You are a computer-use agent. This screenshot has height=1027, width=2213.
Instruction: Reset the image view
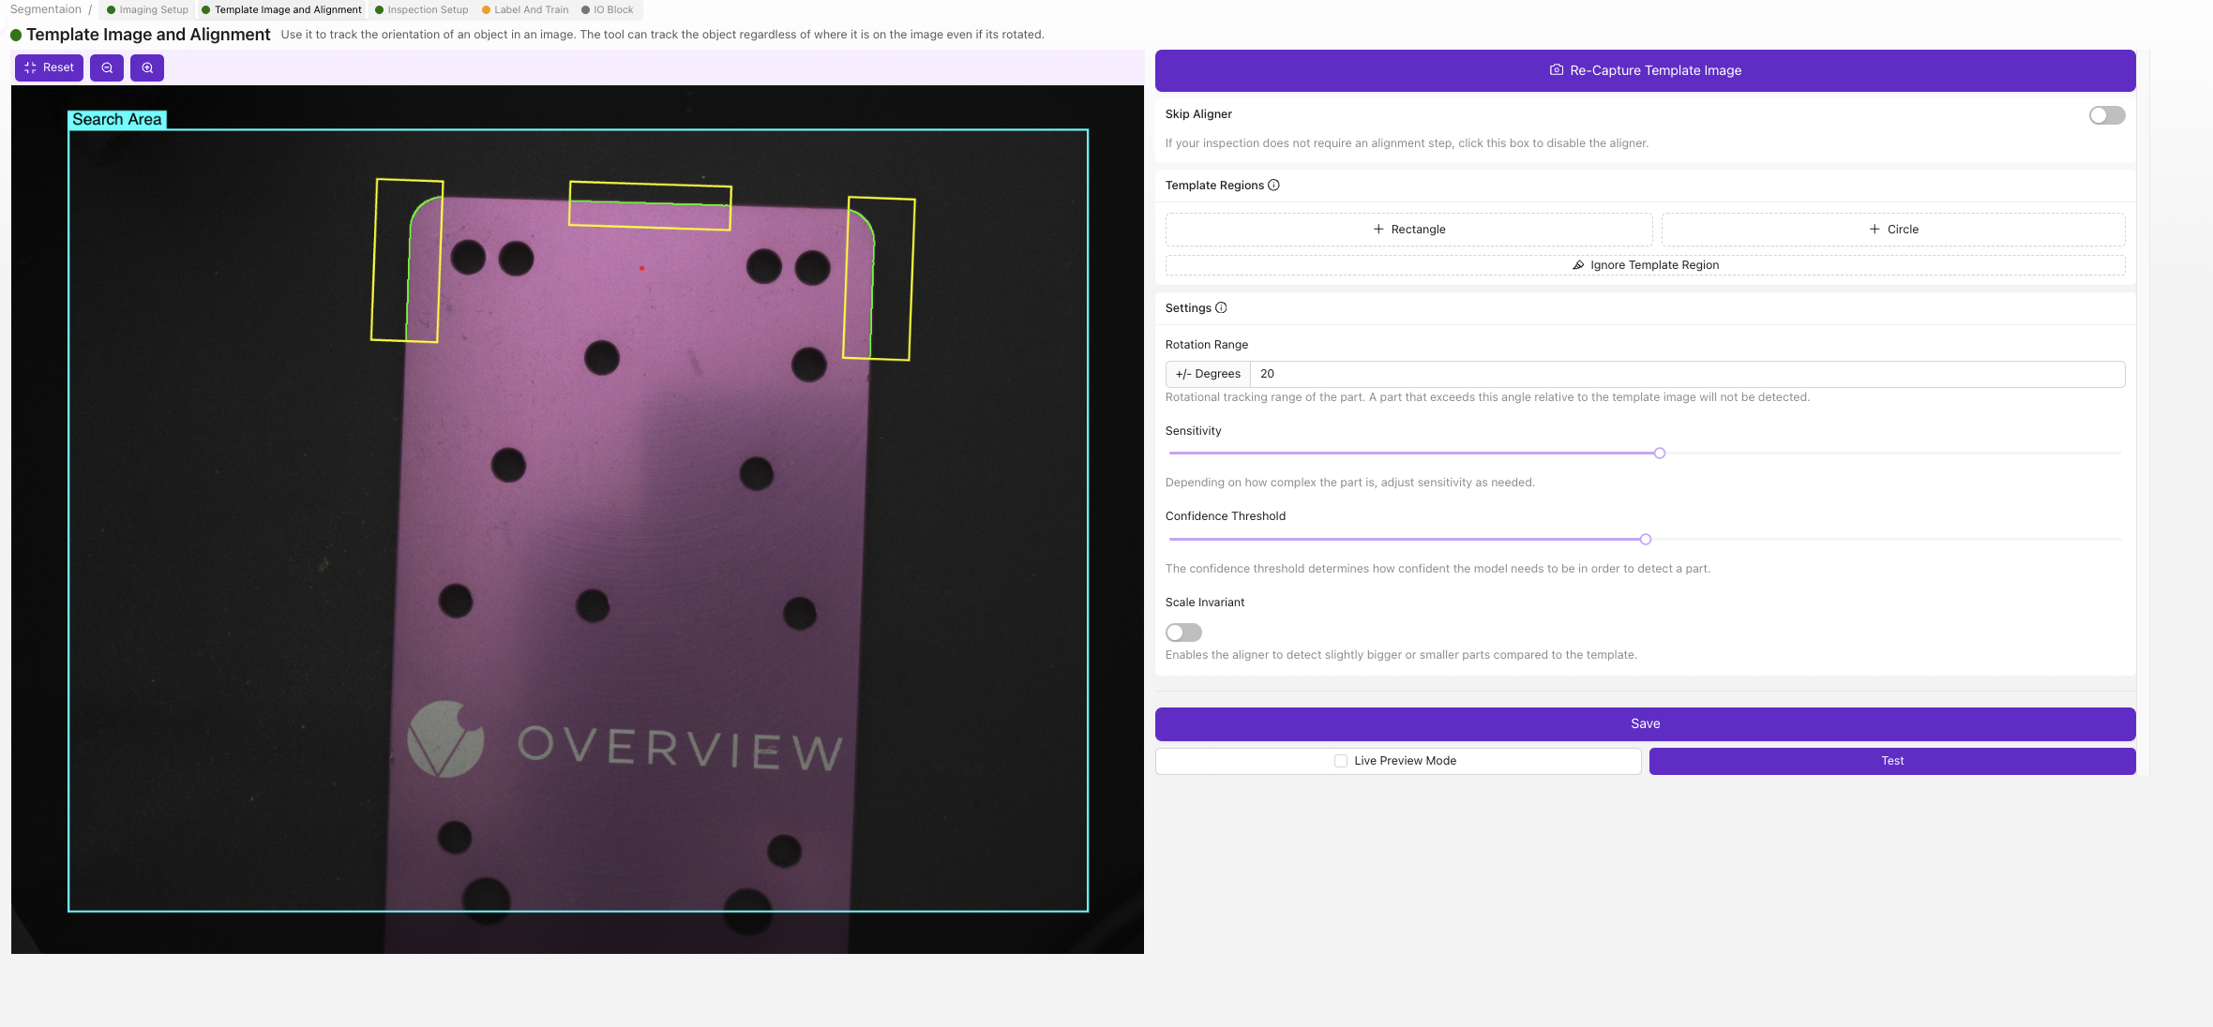49,67
